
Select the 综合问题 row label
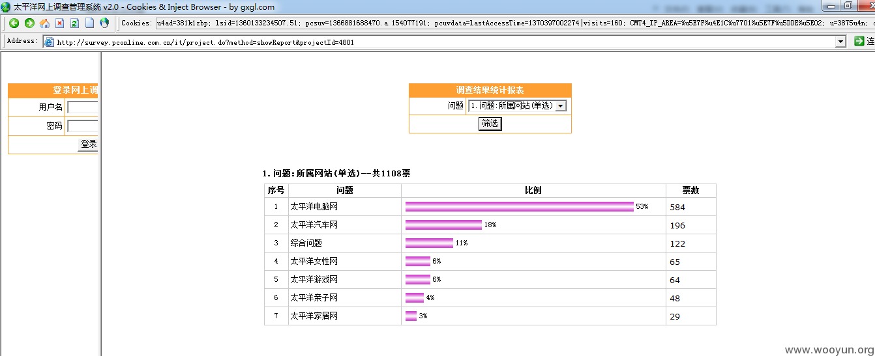pos(306,243)
